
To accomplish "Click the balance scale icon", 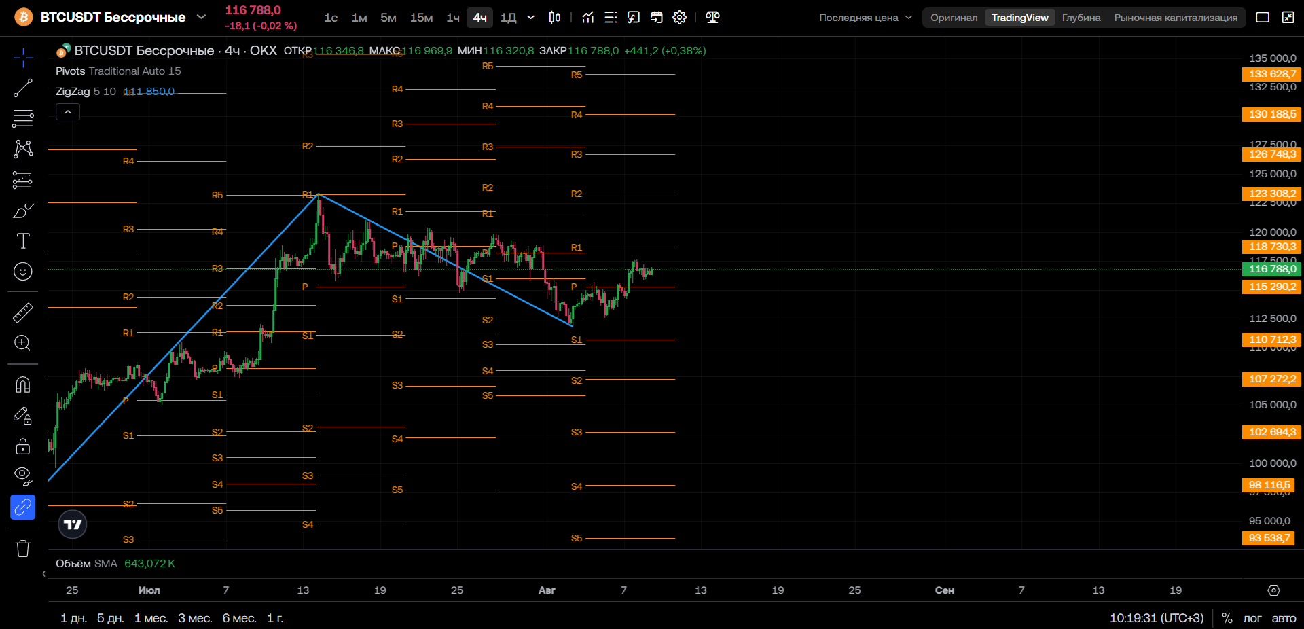I will [x=712, y=18].
